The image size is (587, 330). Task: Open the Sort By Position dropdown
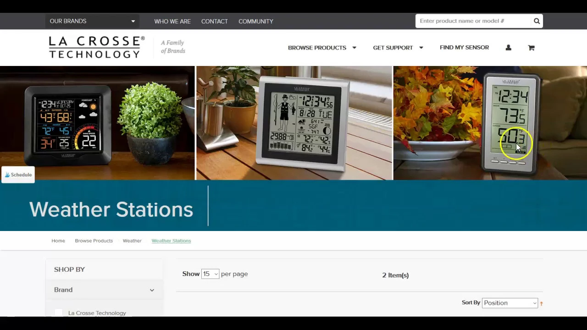point(509,303)
